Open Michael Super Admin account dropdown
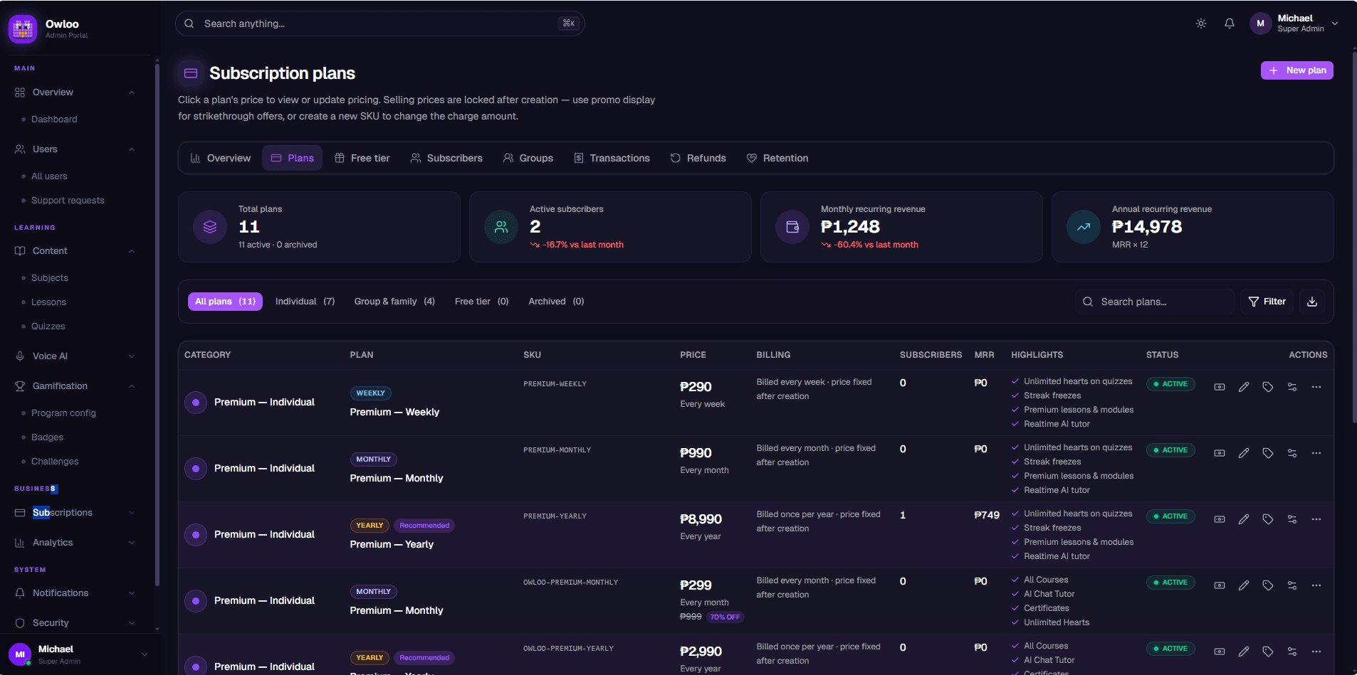 coord(1294,23)
